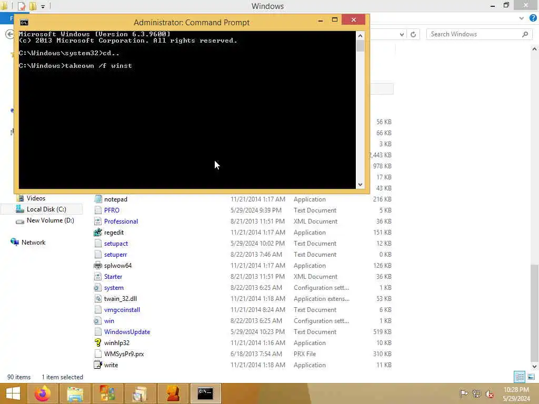Maximize the Command Prompt window
This screenshot has width=539, height=404.
click(x=334, y=19)
